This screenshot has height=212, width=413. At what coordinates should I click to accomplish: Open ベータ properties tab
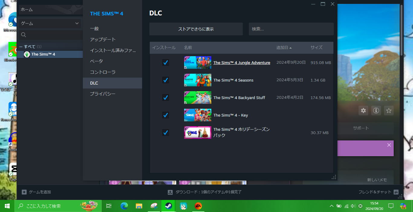tap(112, 61)
